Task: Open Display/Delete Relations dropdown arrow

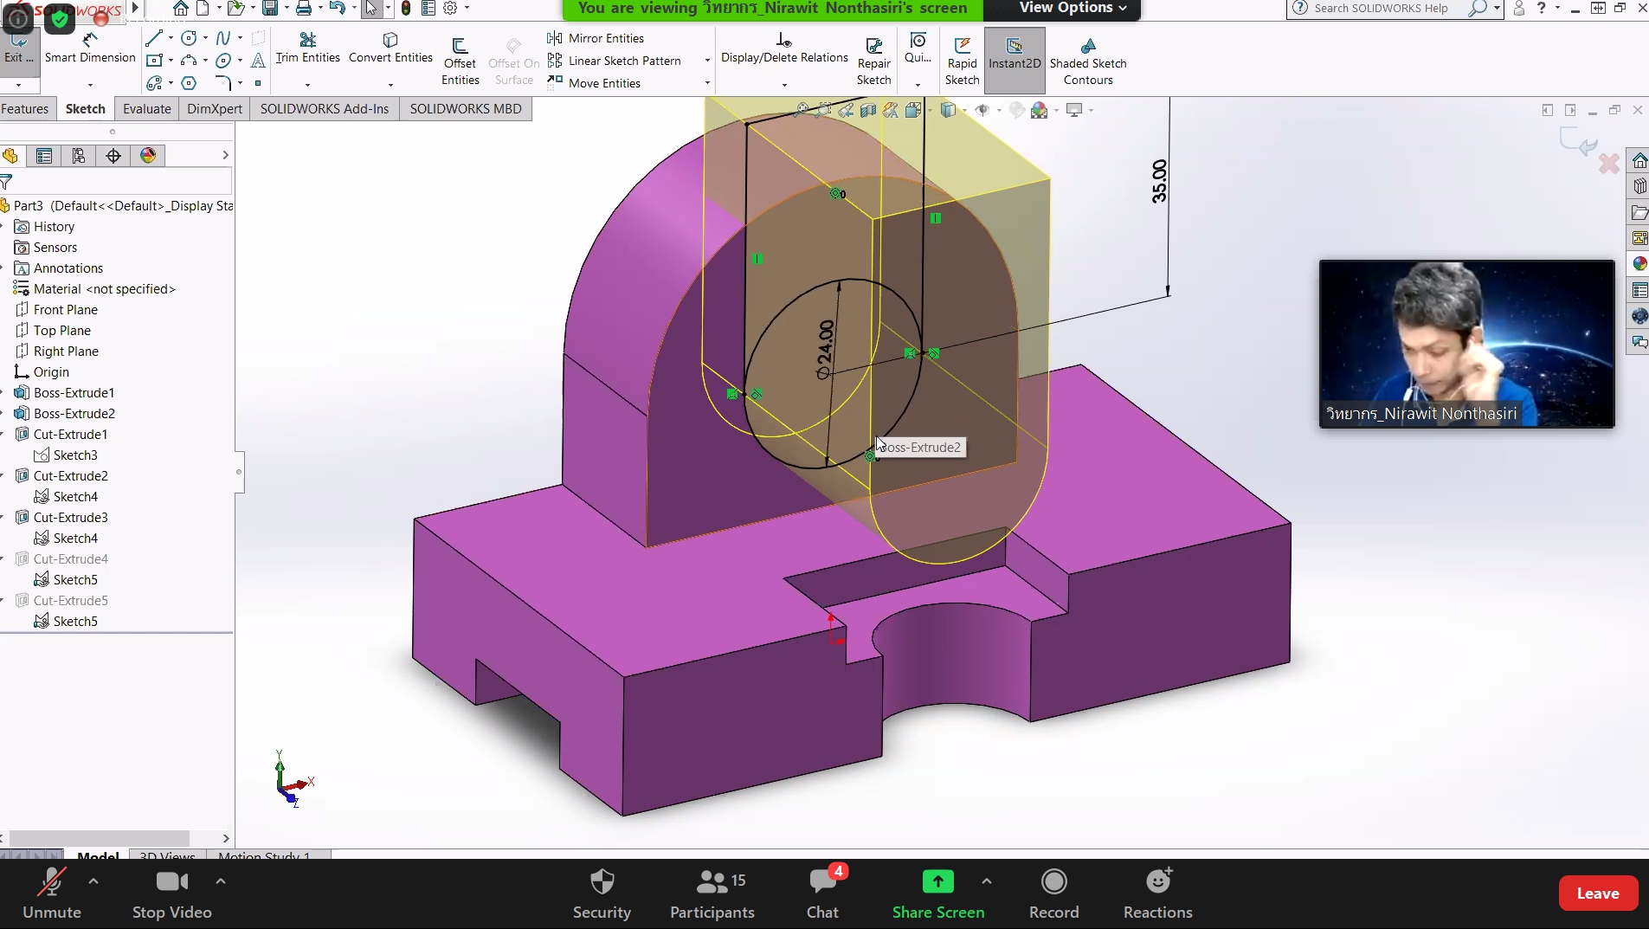Action: [784, 85]
